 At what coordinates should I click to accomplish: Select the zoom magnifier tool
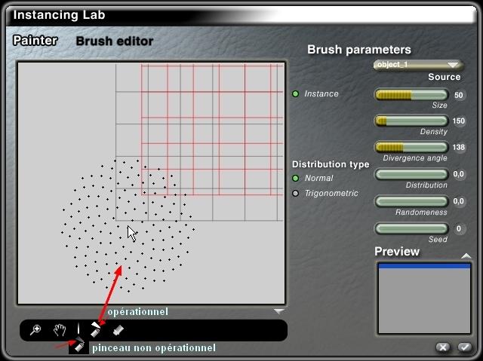point(35,330)
